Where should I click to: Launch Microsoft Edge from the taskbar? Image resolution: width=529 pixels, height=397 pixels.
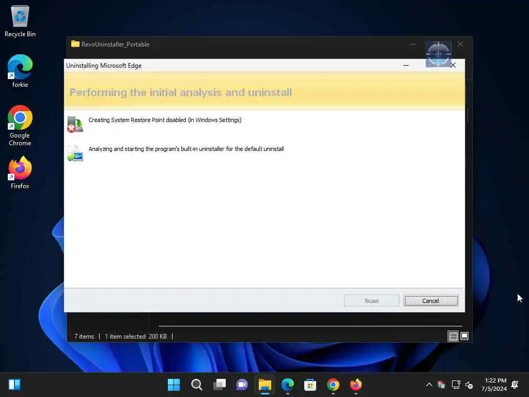[287, 385]
